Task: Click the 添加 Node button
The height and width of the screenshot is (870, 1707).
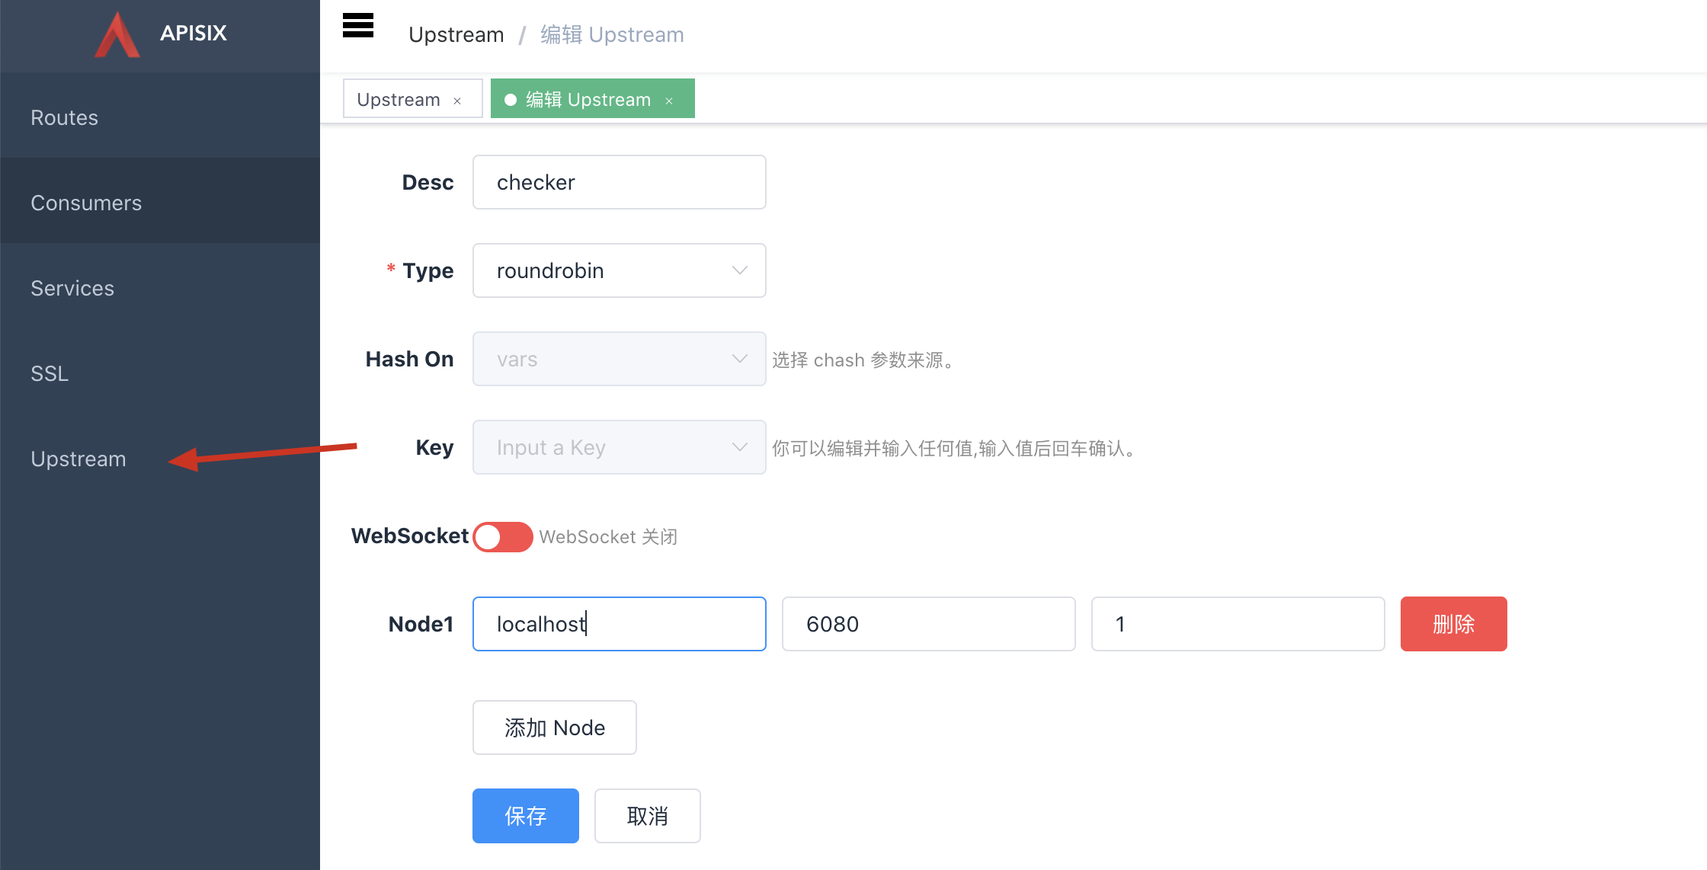Action: [x=554, y=727]
